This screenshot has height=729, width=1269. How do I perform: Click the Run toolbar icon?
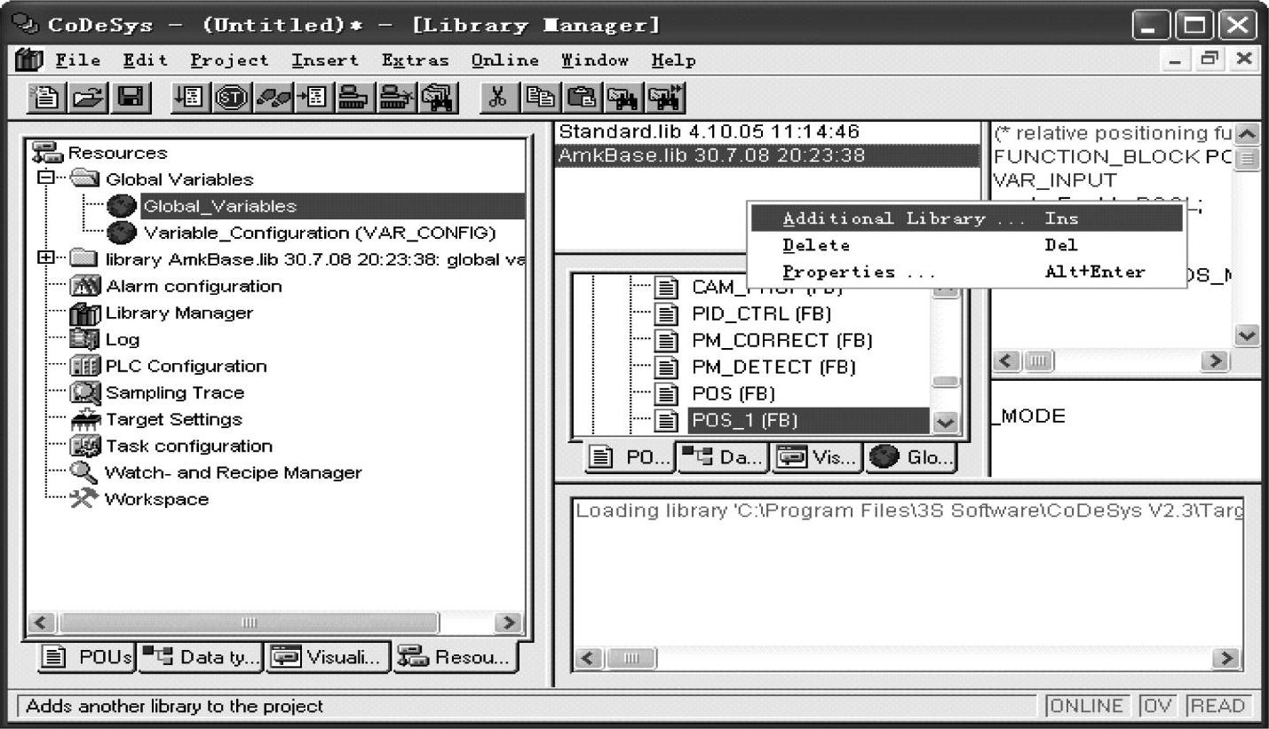191,96
